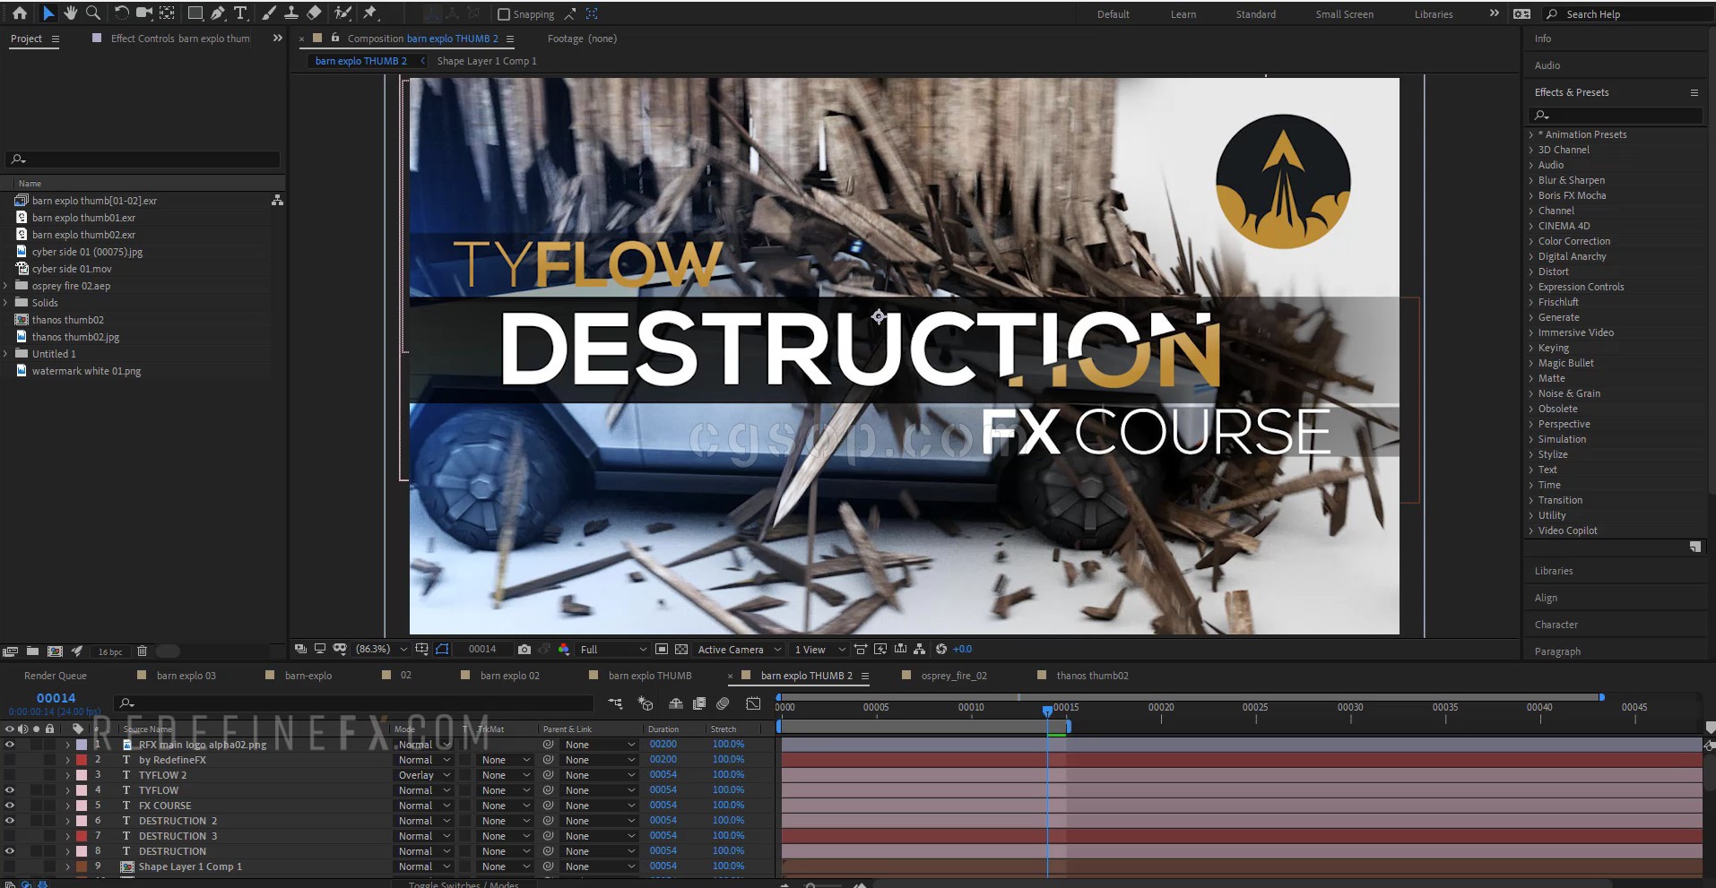Screen dimensions: 1716x888
Task: Select the Brush tool
Action: 269,13
